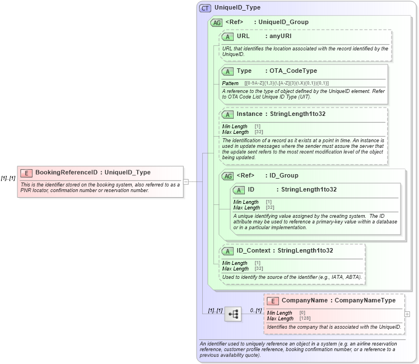Click the A badge beside ID_Context attribute

(227, 251)
